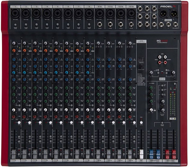
Task: Click the white RCA left input jack
Action: [160, 57]
